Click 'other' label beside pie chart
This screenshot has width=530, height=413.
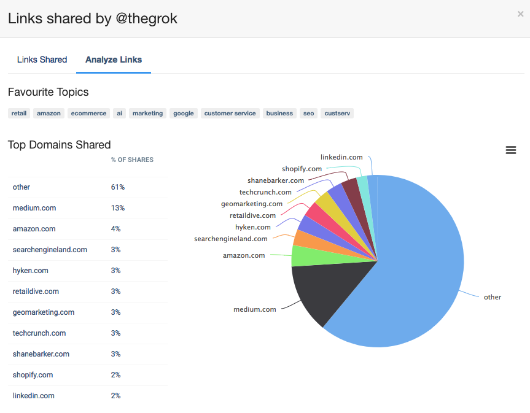pos(493,297)
